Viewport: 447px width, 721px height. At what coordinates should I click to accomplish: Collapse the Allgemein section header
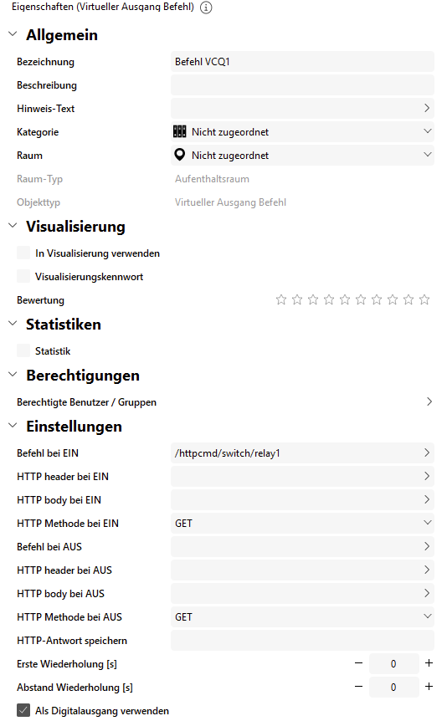coord(13,34)
